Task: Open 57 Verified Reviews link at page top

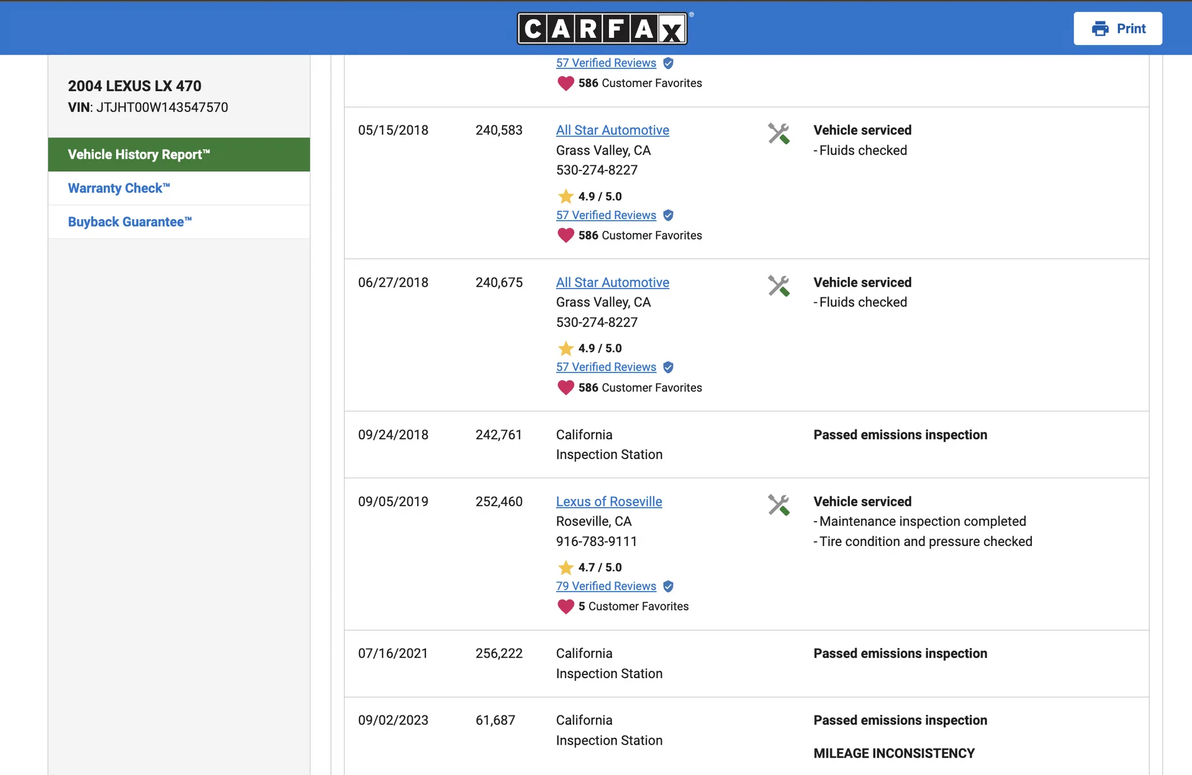Action: pyautogui.click(x=606, y=63)
